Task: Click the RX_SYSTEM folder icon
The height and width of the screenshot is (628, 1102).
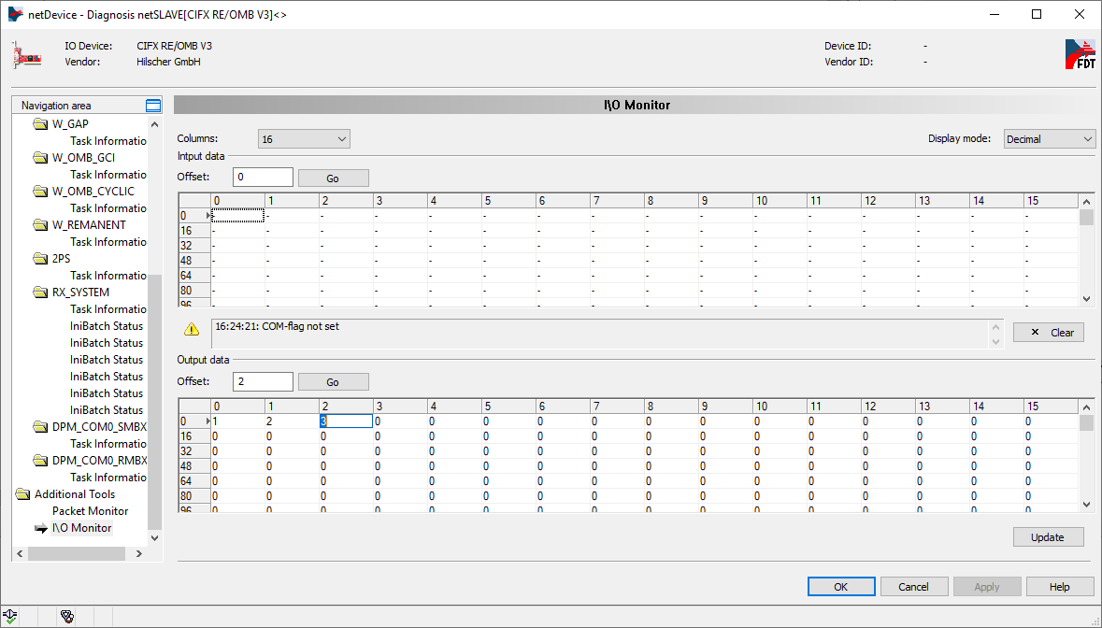Action: tap(40, 293)
